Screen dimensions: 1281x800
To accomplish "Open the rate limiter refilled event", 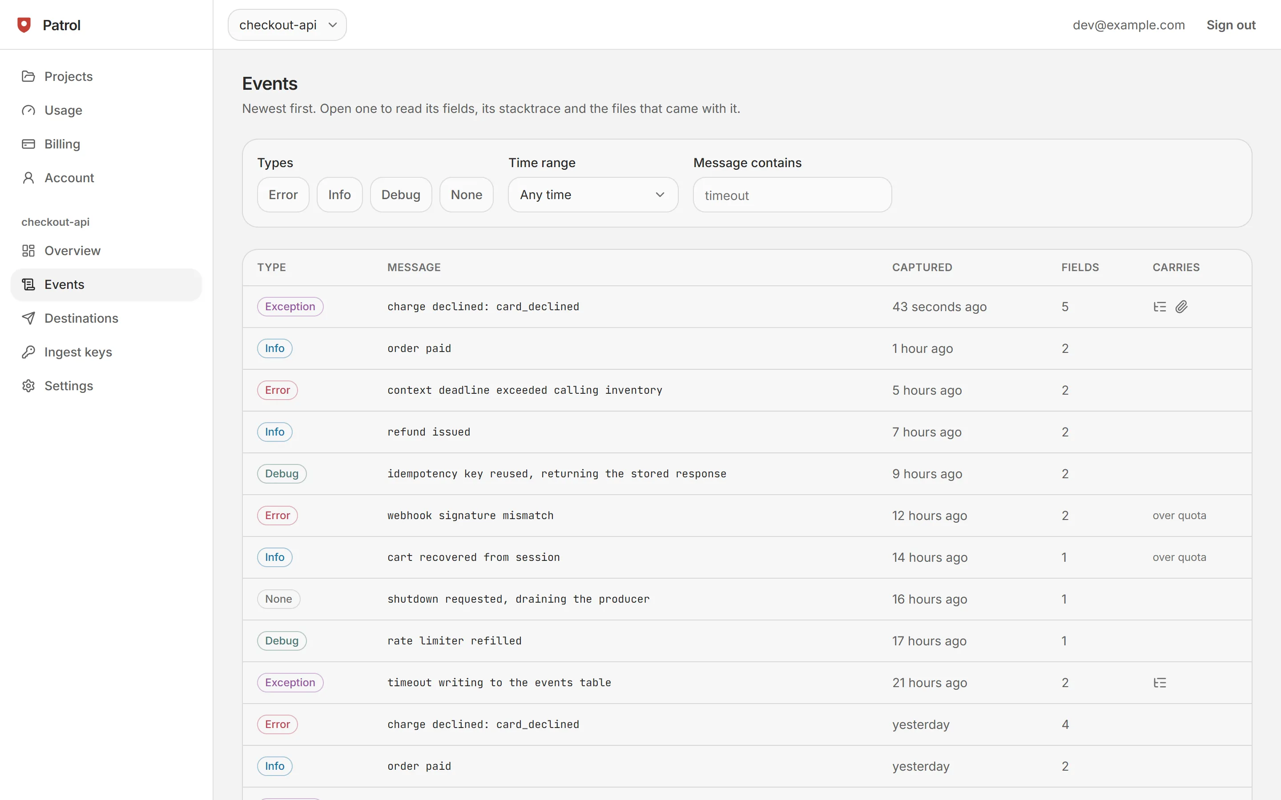I will (747, 641).
